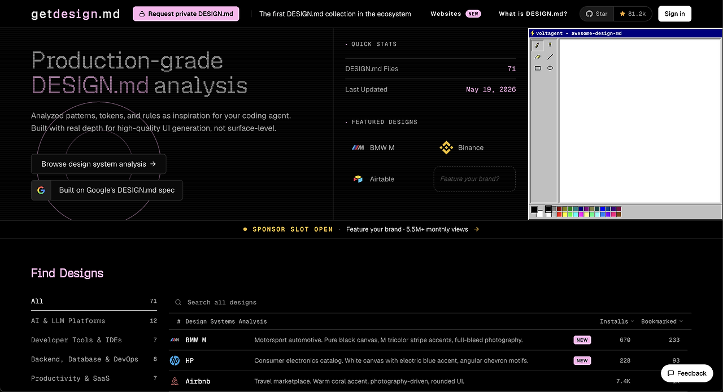723x392 pixels.
Task: Select the Brush tool in paint window
Action: [x=550, y=45]
